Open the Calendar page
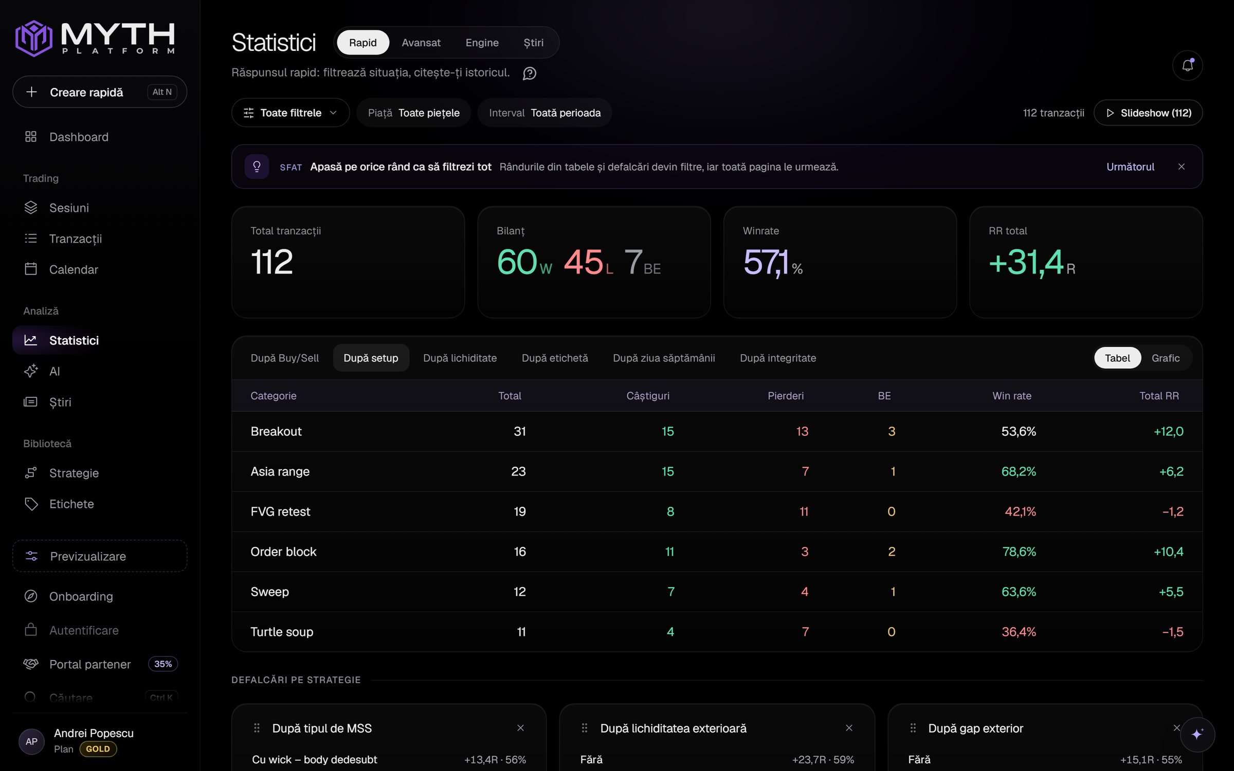1234x771 pixels. [x=100, y=269]
